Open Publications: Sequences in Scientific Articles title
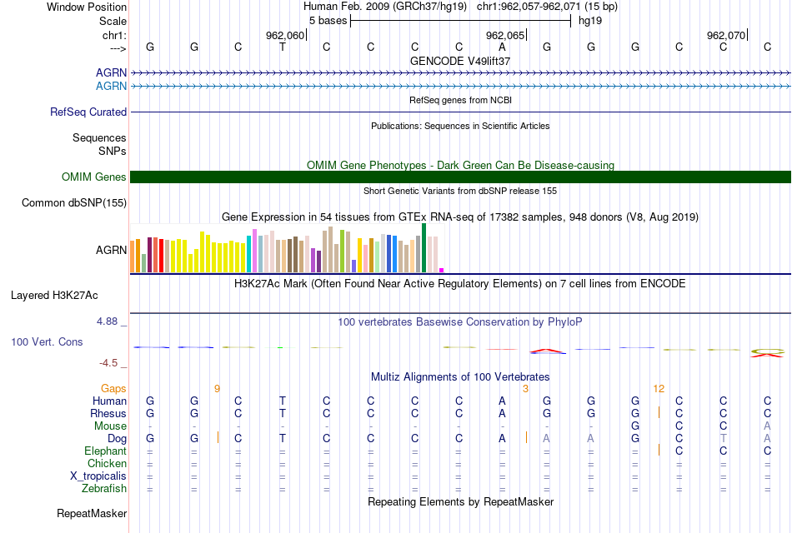The height and width of the screenshot is (533, 792). pyautogui.click(x=460, y=126)
